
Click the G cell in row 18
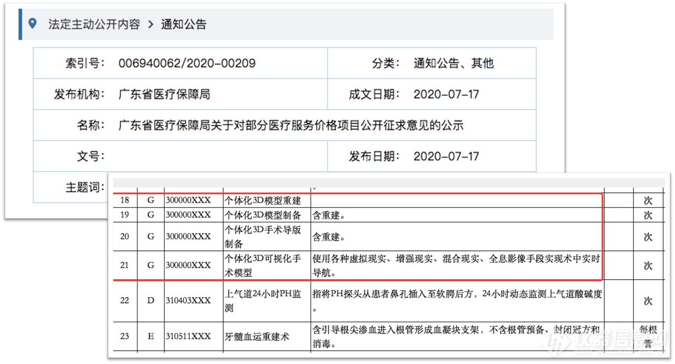pyautogui.click(x=151, y=200)
